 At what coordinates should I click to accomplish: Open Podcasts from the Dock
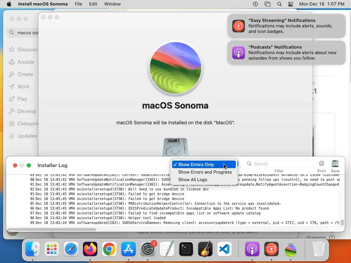[x=252, y=249]
